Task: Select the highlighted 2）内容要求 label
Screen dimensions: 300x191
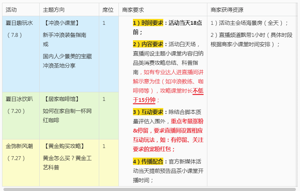Action: click(148, 44)
